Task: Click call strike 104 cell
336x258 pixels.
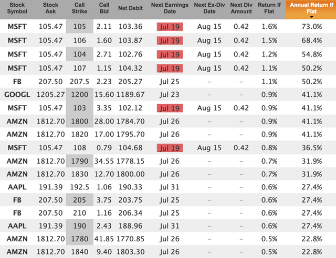Action: (x=79, y=54)
